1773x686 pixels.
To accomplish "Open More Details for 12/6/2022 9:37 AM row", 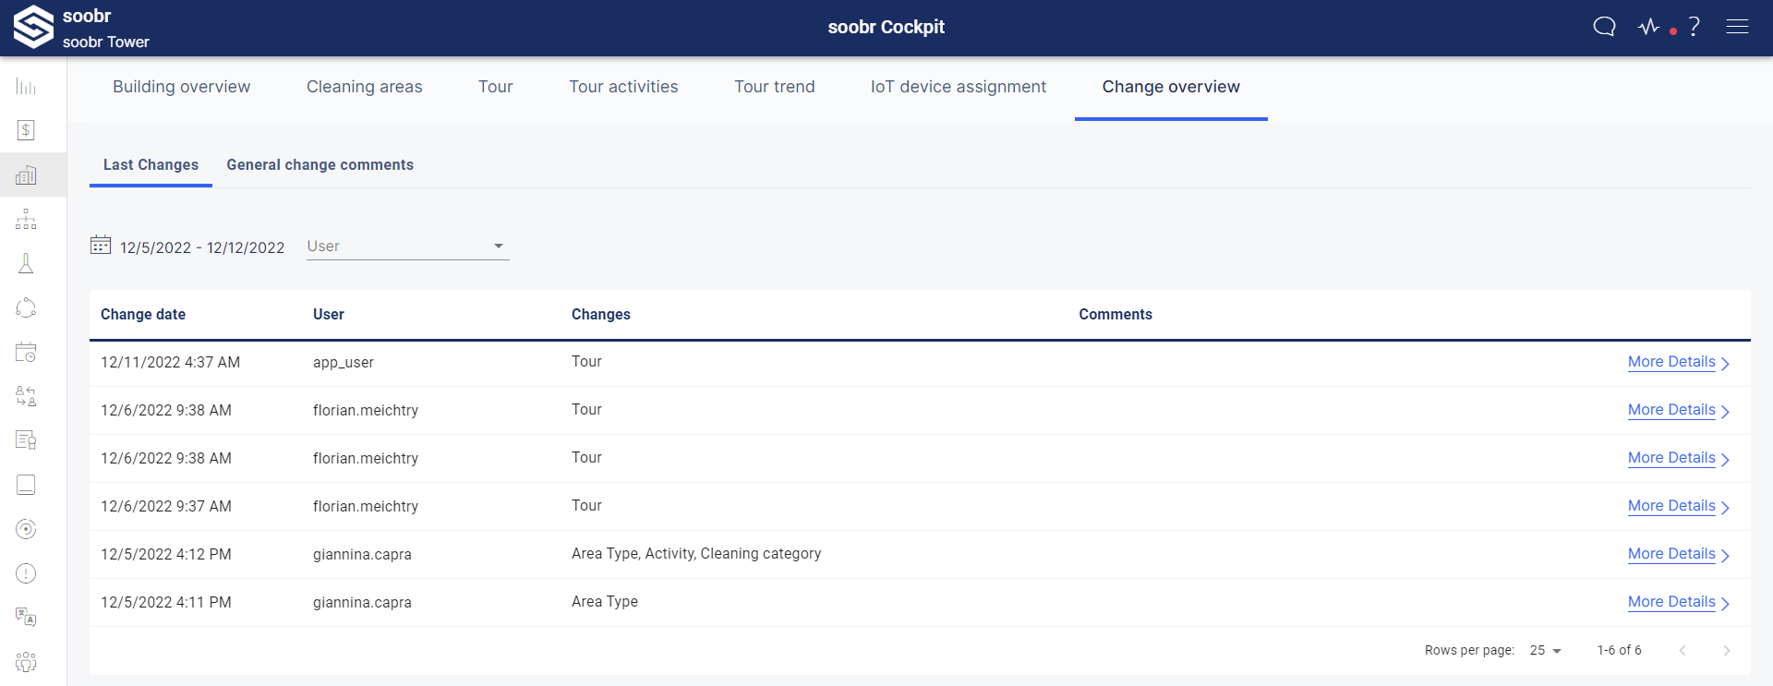I will (1678, 507).
